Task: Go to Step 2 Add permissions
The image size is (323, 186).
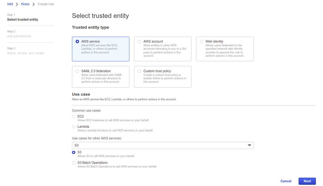Action: coord(19,36)
